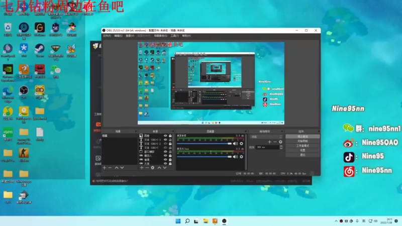
Task: Open the Mic/Aux gear settings
Action: point(241,157)
